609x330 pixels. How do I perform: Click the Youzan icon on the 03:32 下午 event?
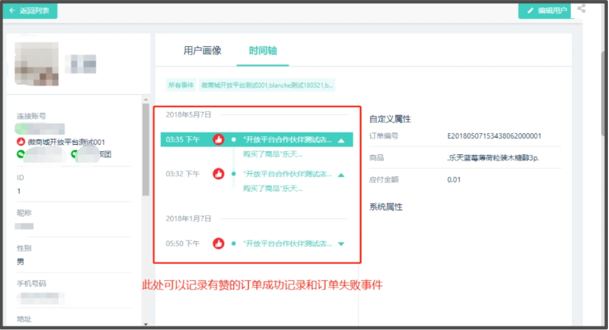tap(219, 174)
